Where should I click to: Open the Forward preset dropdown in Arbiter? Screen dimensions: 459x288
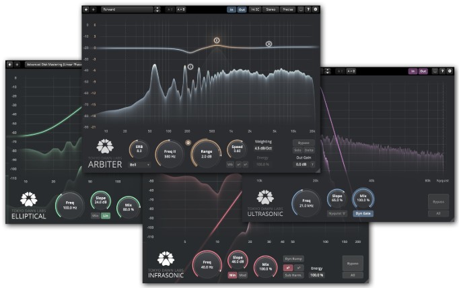pos(127,9)
